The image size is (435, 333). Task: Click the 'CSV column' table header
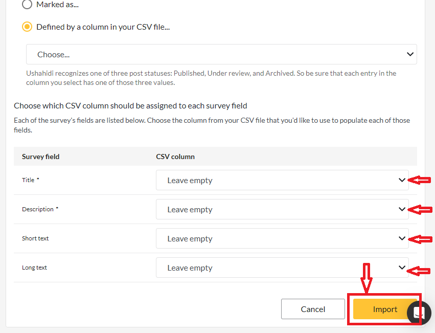point(175,157)
